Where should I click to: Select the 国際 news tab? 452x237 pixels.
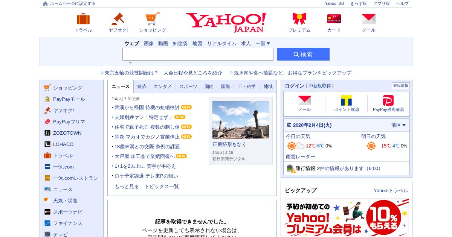coord(226,87)
